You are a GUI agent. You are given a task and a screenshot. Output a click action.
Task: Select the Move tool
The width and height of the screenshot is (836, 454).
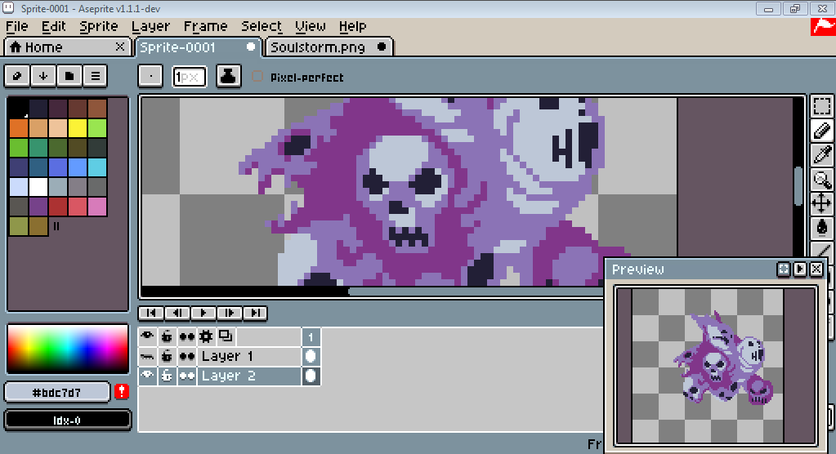pos(821,203)
